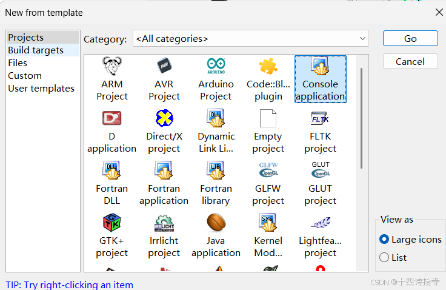Click the Go button
This screenshot has height=290, width=446.
(410, 38)
